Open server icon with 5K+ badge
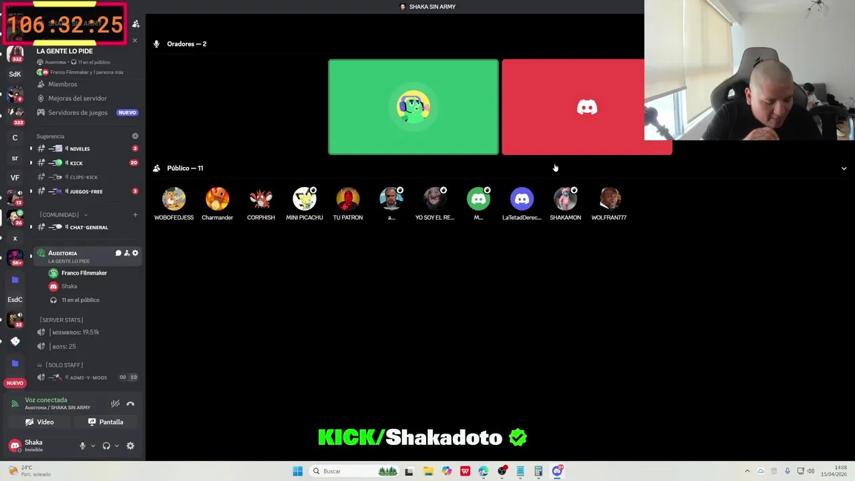Viewport: 855px width, 481px height. (x=15, y=257)
